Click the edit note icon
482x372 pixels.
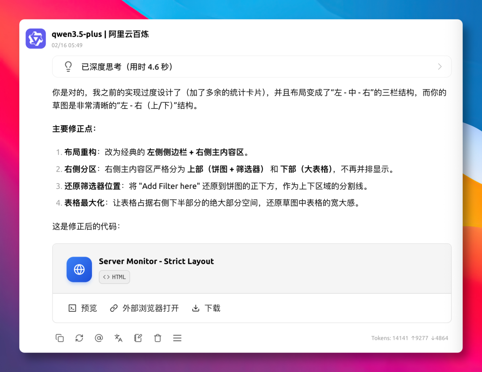(x=138, y=338)
